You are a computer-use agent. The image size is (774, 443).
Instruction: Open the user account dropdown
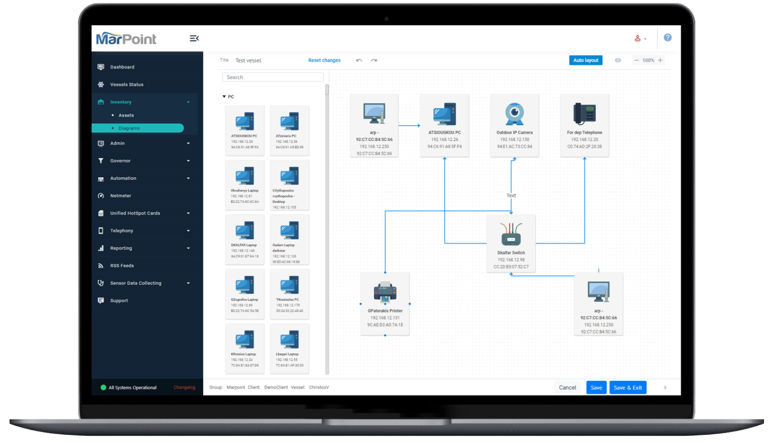coord(639,39)
